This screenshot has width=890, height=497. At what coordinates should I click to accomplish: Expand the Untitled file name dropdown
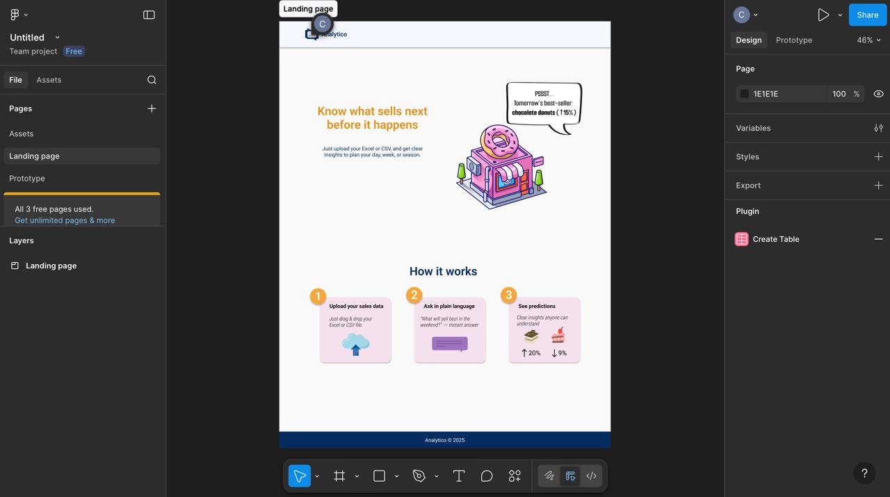pyautogui.click(x=56, y=38)
